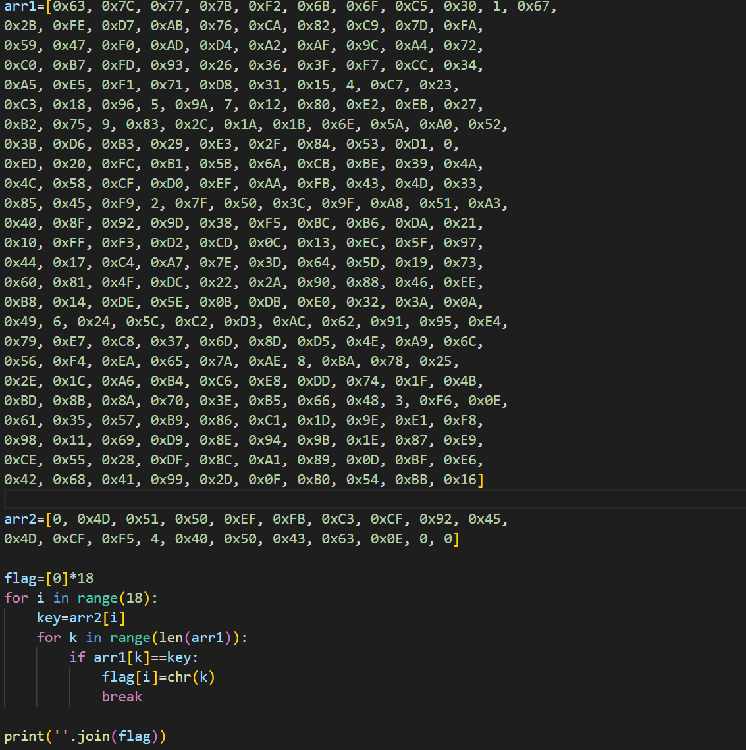This screenshot has width=746, height=750.
Task: Click the value 0x3B in arr1
Action: coord(20,144)
